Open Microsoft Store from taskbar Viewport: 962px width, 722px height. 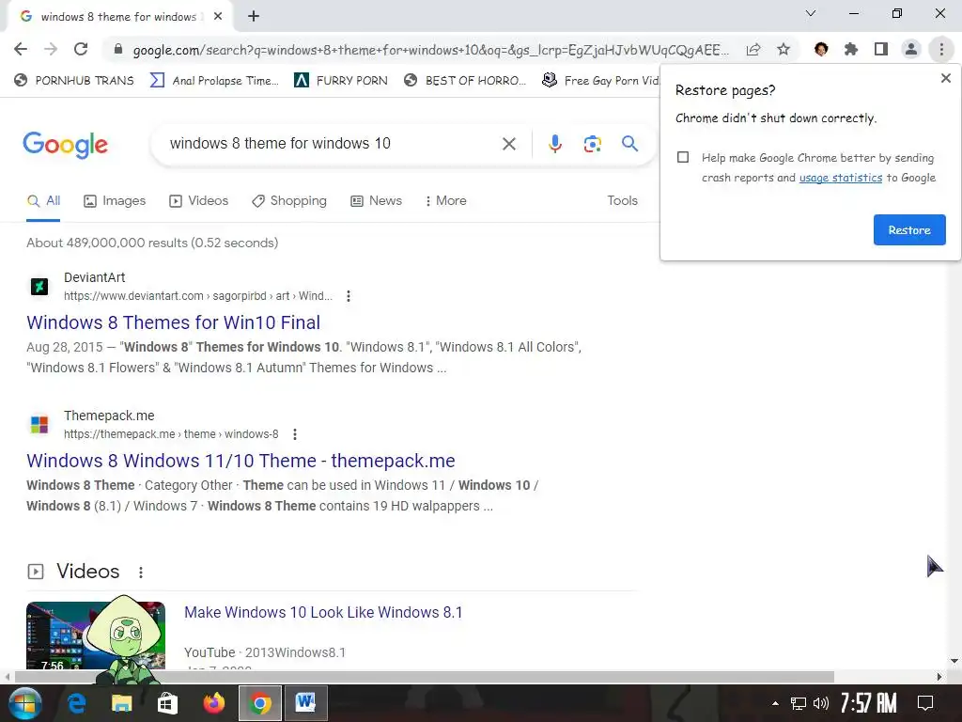tap(167, 703)
